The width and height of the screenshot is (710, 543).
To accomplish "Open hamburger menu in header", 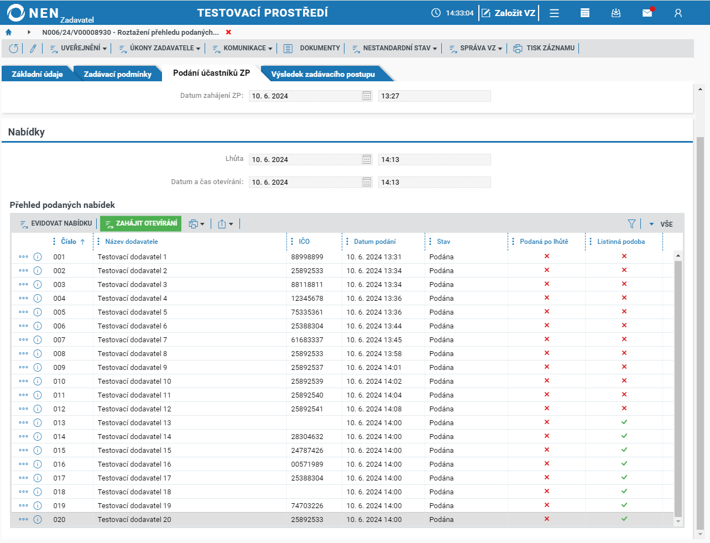I will click(554, 13).
